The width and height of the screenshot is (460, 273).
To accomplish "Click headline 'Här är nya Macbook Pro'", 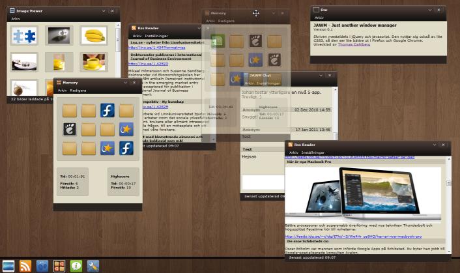I will click(x=309, y=162).
